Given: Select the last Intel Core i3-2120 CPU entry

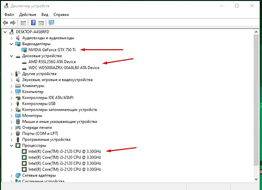Looking at the screenshot, I should (x=65, y=169).
